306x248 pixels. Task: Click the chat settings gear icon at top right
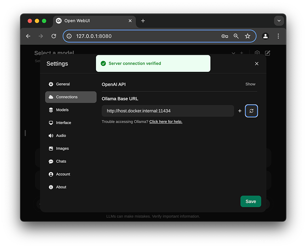coord(257,53)
